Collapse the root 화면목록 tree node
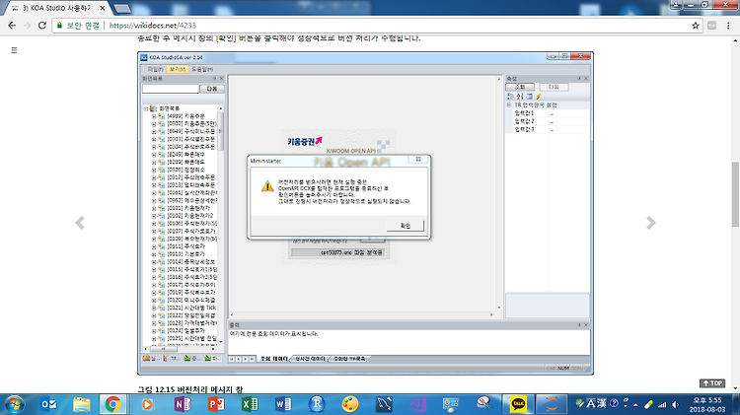 [146, 108]
